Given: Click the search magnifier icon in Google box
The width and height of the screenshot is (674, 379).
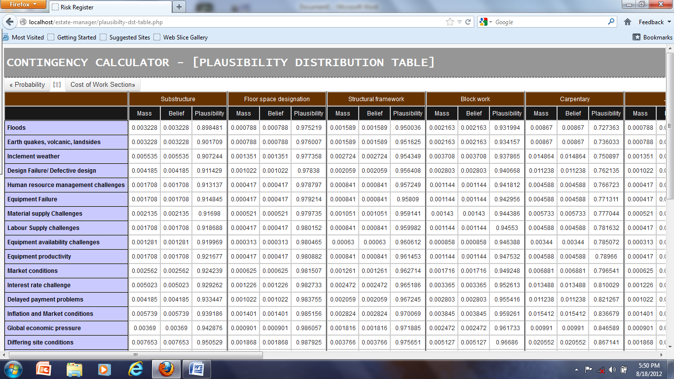Looking at the screenshot, I should pos(611,22).
